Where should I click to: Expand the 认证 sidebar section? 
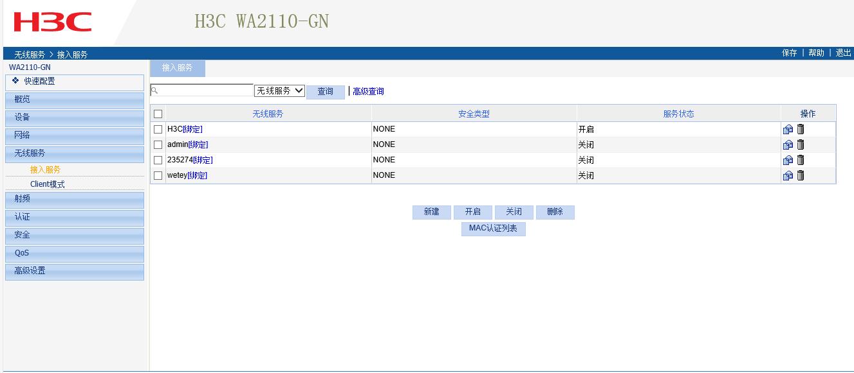pos(75,217)
